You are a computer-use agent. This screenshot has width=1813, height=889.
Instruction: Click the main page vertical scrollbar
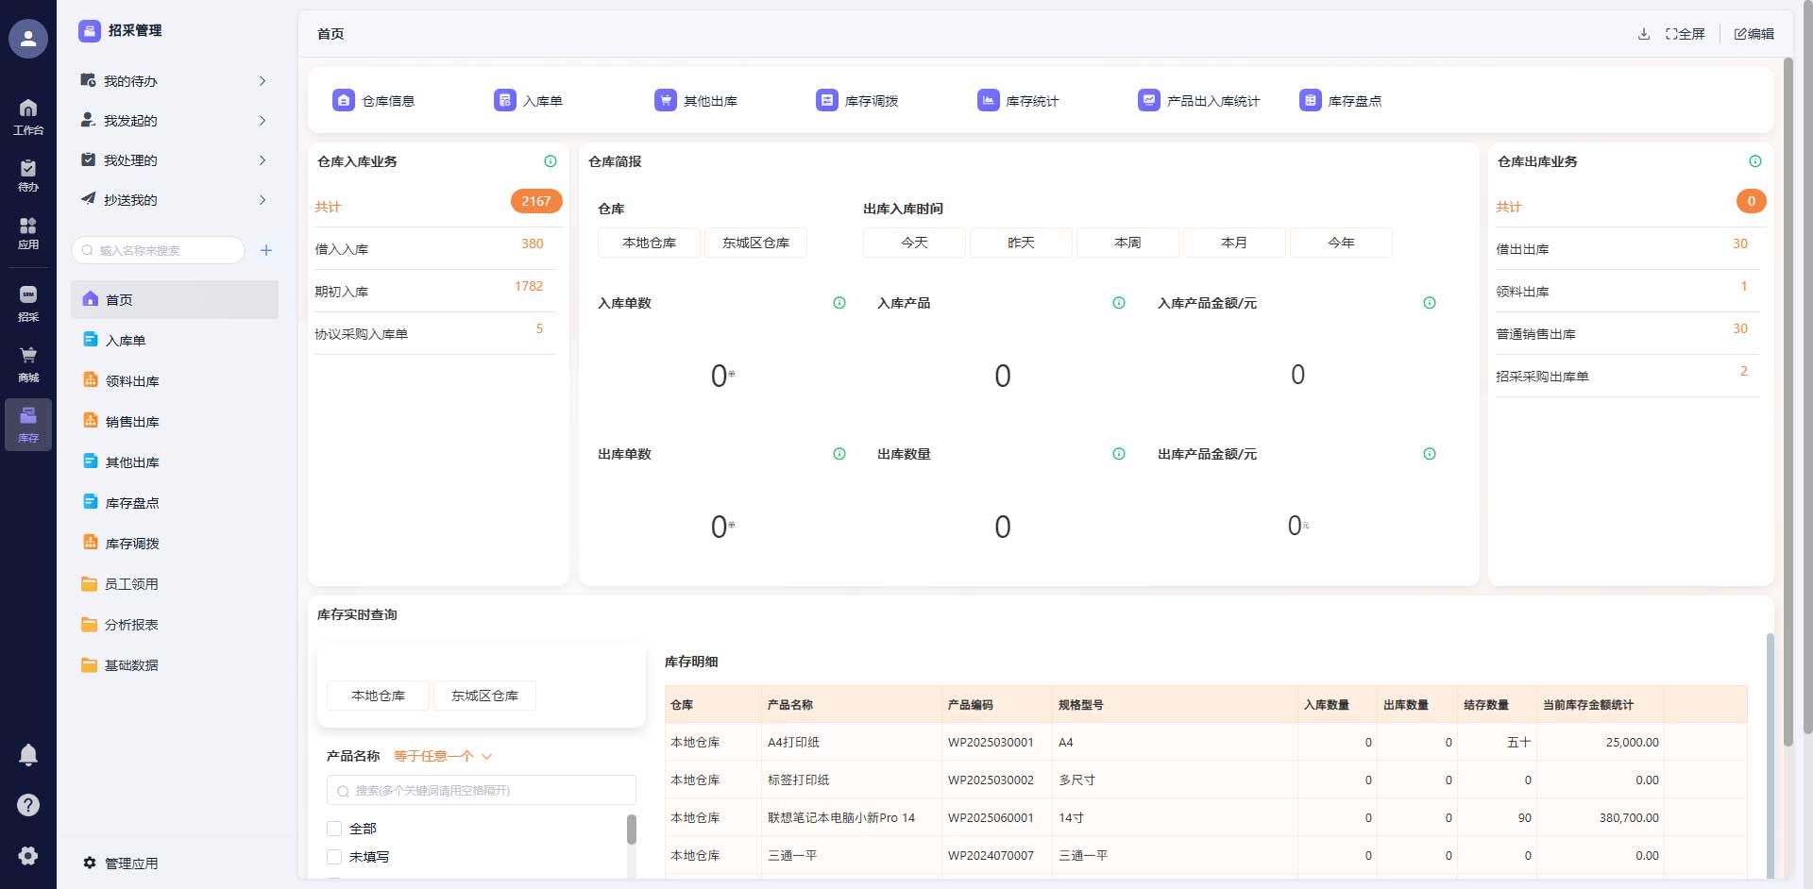click(1788, 402)
